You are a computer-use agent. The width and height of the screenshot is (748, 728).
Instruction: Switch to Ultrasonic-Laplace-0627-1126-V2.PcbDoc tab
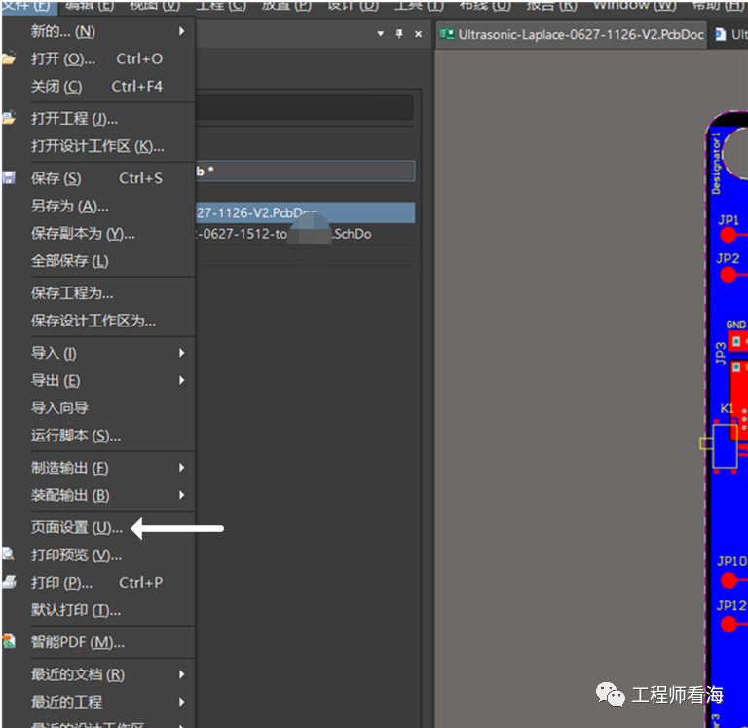pos(573,34)
